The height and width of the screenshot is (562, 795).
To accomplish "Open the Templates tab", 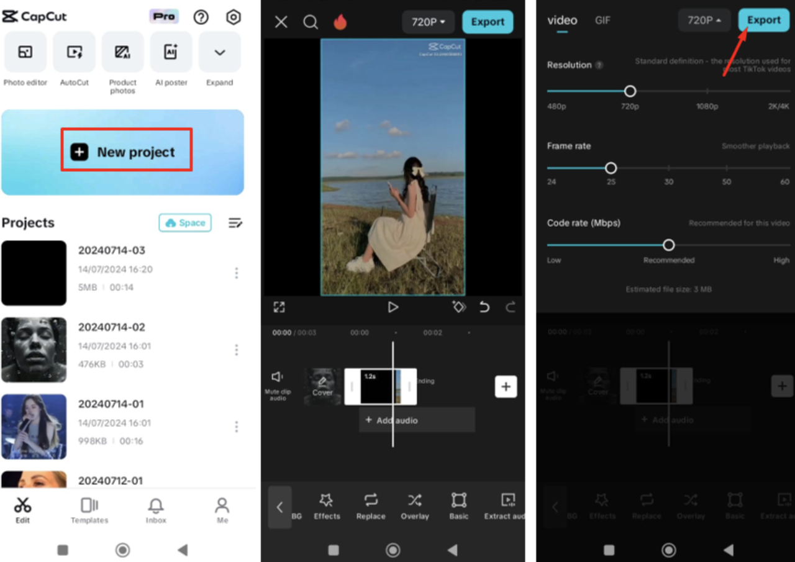I will (x=89, y=509).
